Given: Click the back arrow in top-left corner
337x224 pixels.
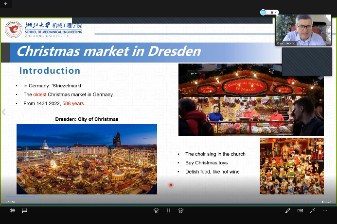Looking at the screenshot, I should (5, 3).
